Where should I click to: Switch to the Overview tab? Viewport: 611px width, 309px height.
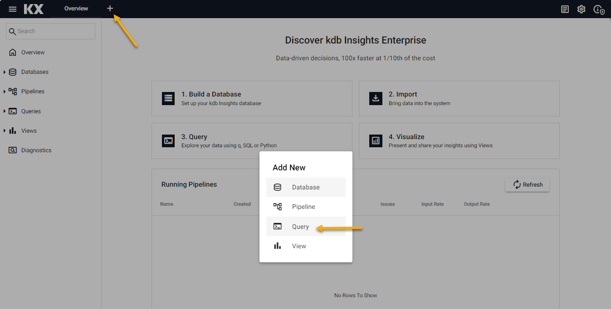pyautogui.click(x=76, y=9)
